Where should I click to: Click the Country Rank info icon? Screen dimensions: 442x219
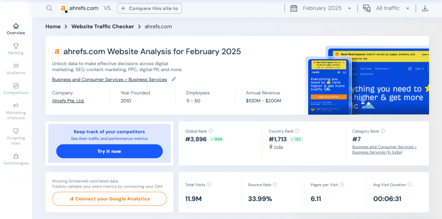click(x=297, y=131)
